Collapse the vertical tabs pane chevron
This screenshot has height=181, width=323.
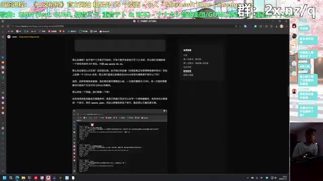click(x=3, y=32)
